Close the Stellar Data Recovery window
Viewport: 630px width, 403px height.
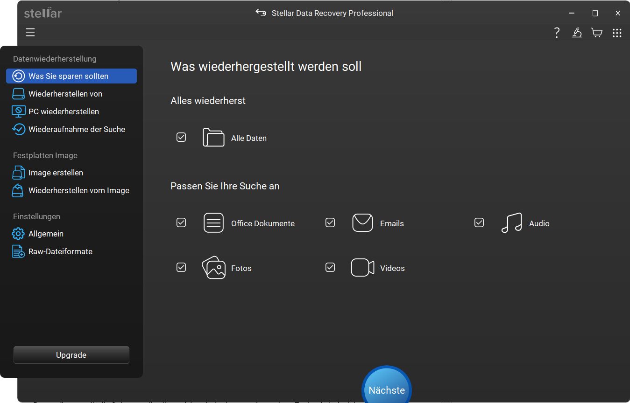coord(618,13)
